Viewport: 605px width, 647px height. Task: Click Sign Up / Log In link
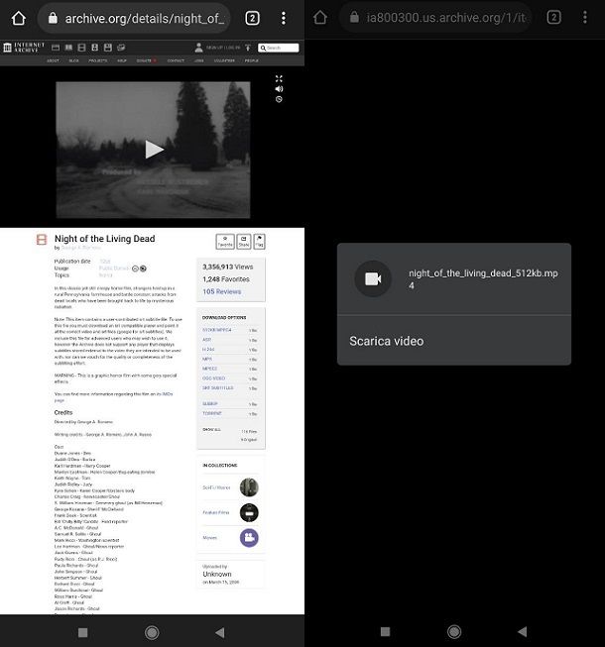coord(223,48)
